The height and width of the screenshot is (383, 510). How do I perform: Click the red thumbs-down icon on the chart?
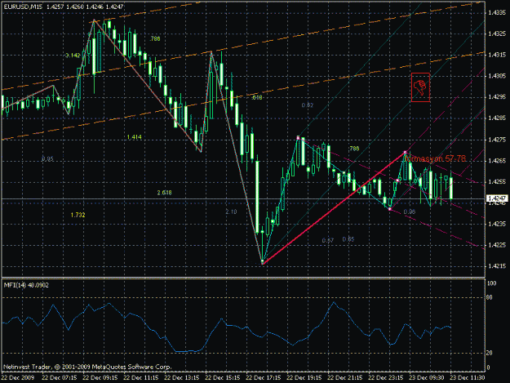420,87
